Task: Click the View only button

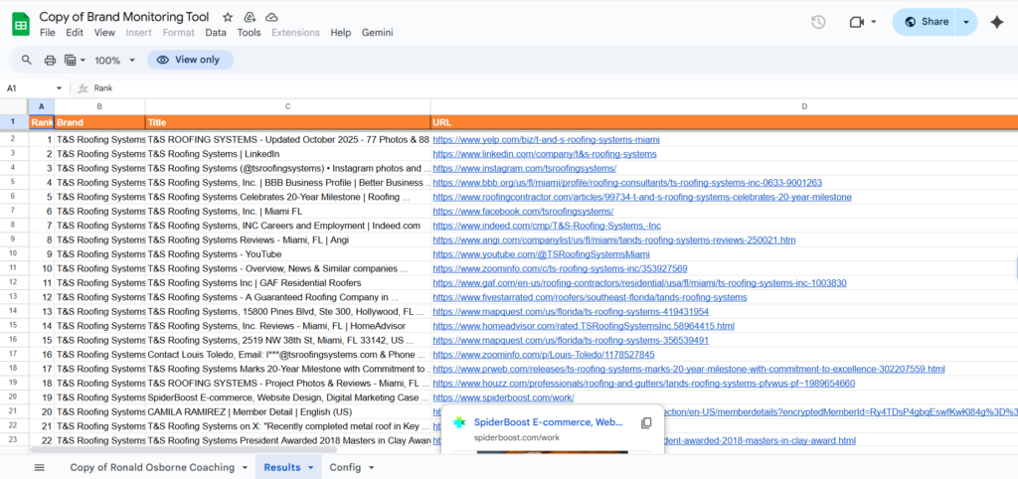Action: [190, 60]
